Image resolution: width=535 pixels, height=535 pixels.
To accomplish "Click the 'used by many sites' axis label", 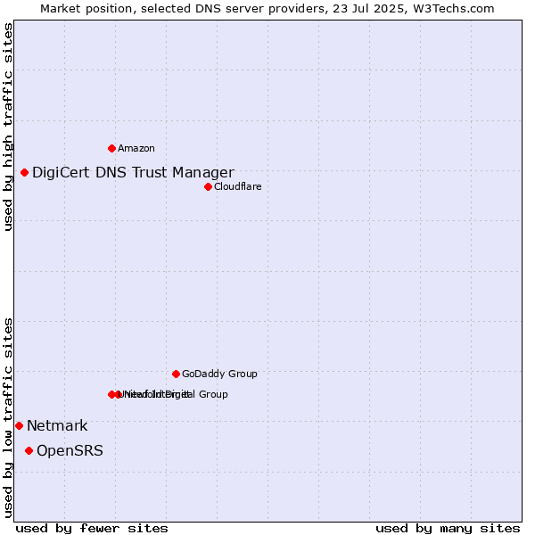I will point(448,529).
